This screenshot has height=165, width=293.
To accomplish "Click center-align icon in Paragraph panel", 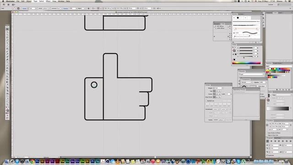I will coord(271,141).
